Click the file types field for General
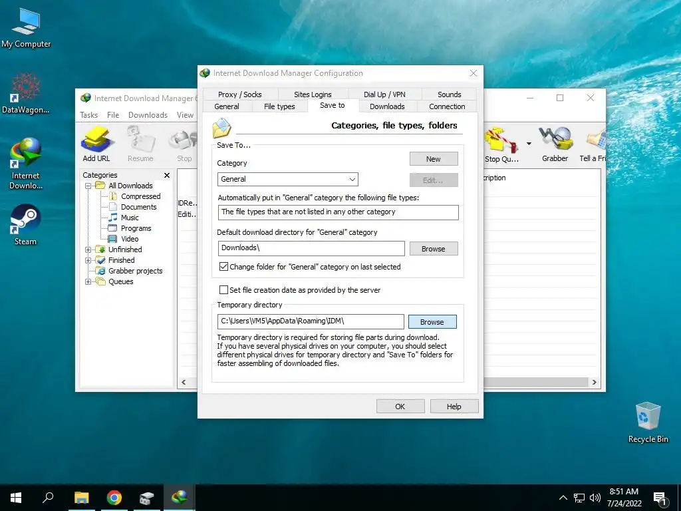Screen dimensions: 681x511 338,212
